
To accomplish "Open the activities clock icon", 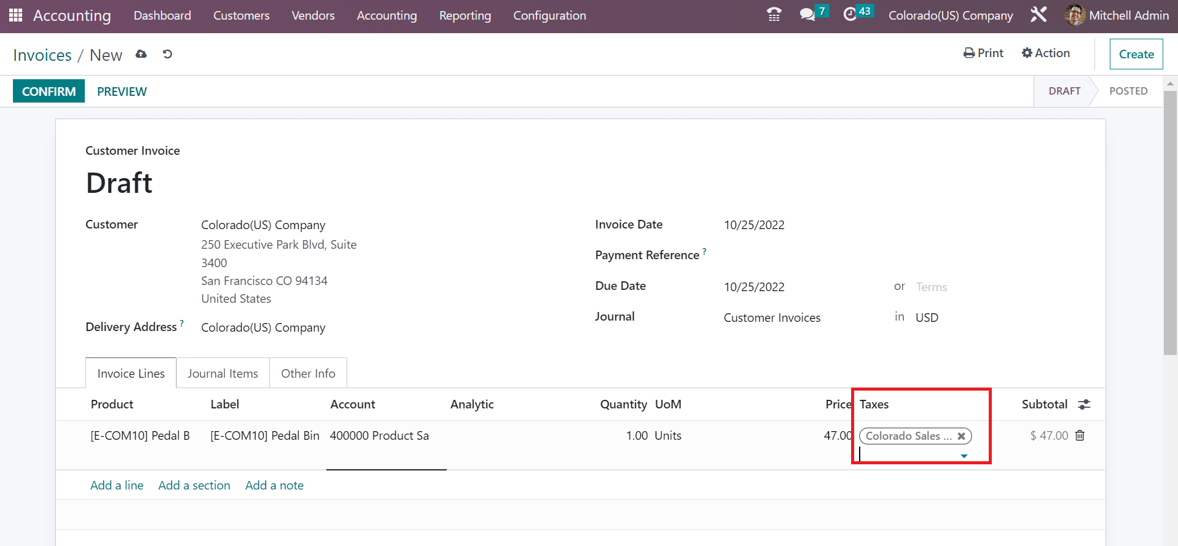I will point(850,15).
